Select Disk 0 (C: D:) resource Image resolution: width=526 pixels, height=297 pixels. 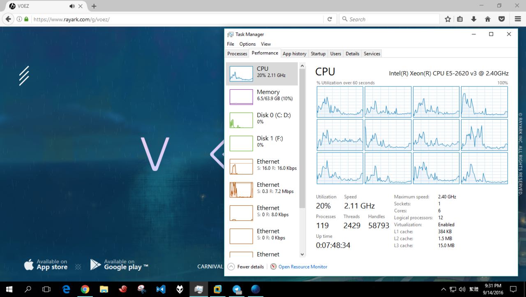pyautogui.click(x=262, y=120)
